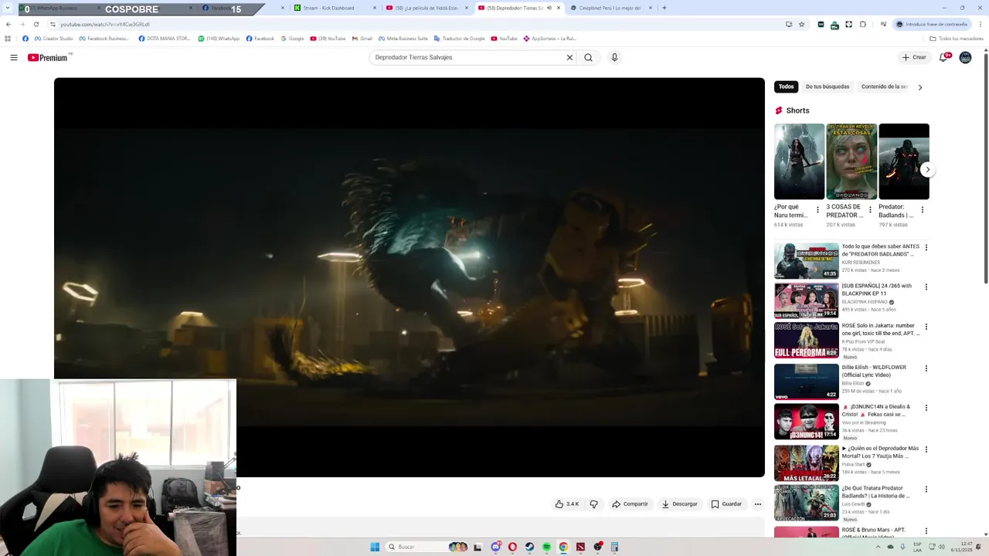Open options for Billie Eilish WILDFLOWER video
989x556 pixels.
pos(926,368)
